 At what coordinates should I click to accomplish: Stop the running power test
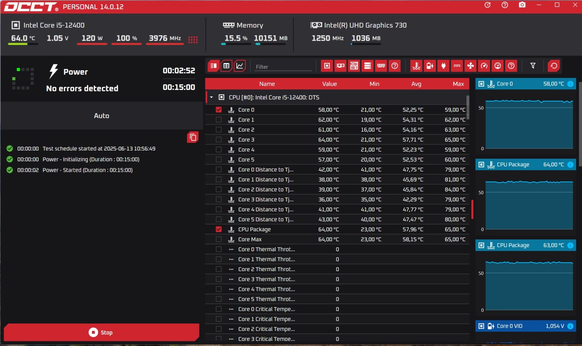coord(101,332)
